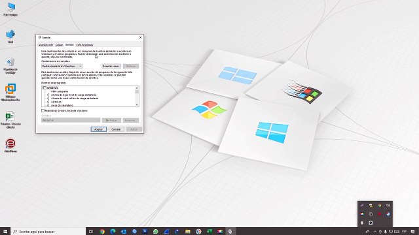Viewport: 419px width, 235px height.
Task: Go to the Comunicaciones tab
Action: tap(84, 45)
